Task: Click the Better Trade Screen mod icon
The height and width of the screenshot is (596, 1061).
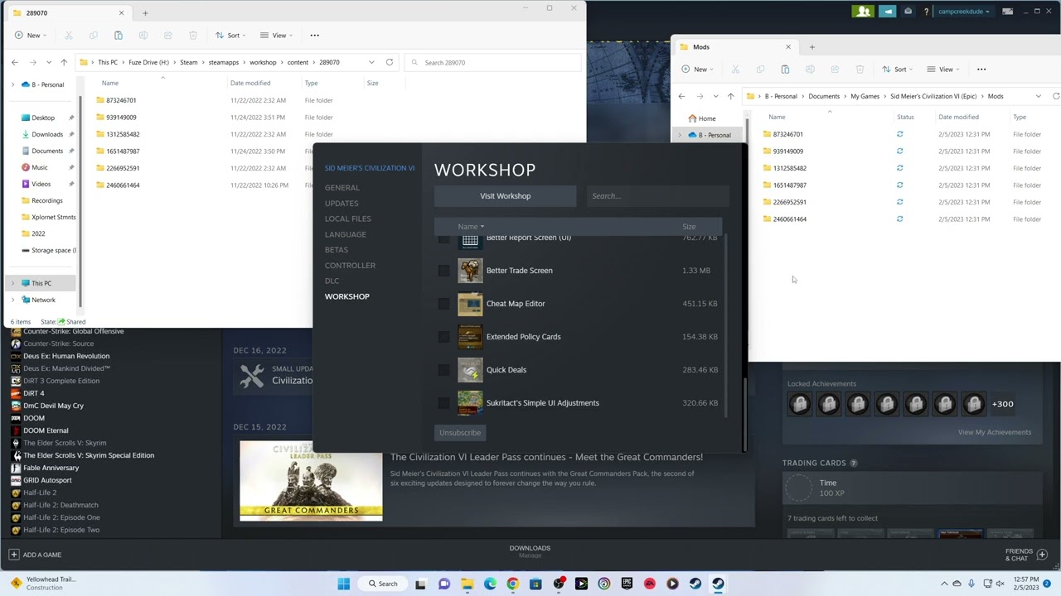Action: click(470, 271)
